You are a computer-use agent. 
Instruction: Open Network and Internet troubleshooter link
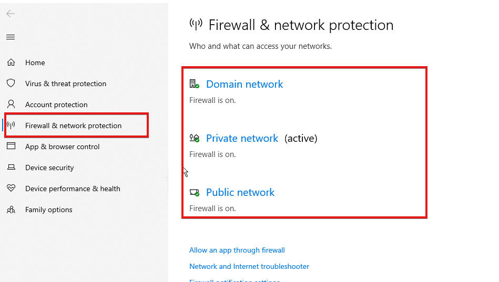(249, 266)
